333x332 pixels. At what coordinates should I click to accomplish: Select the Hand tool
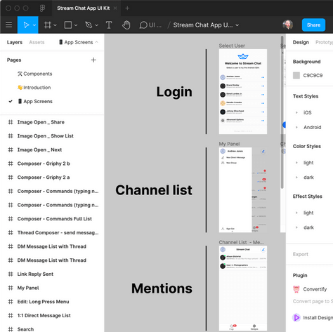coord(126,25)
